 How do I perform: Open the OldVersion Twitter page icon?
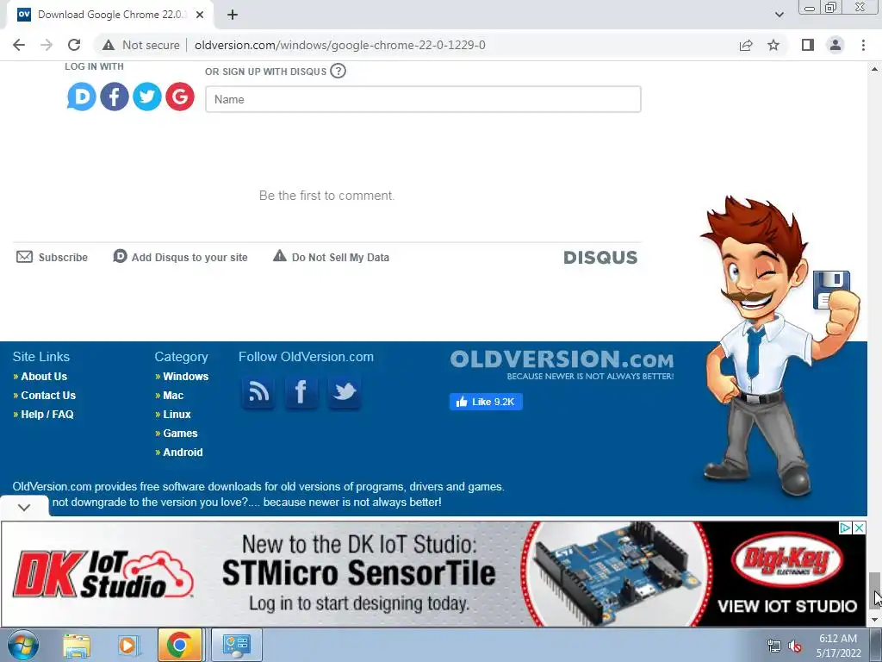(345, 392)
